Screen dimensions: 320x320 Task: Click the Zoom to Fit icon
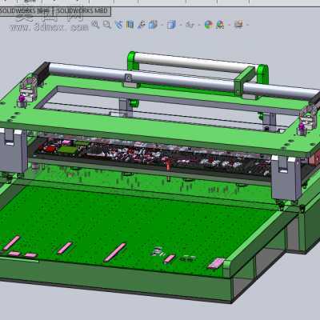tap(95, 25)
